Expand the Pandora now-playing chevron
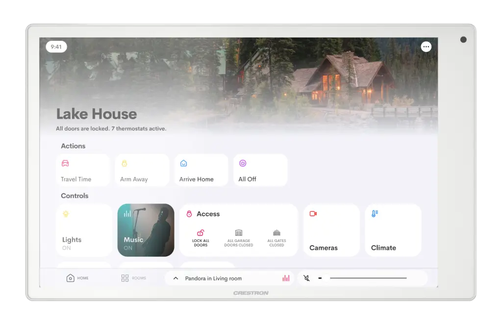502x325 pixels. 176,278
